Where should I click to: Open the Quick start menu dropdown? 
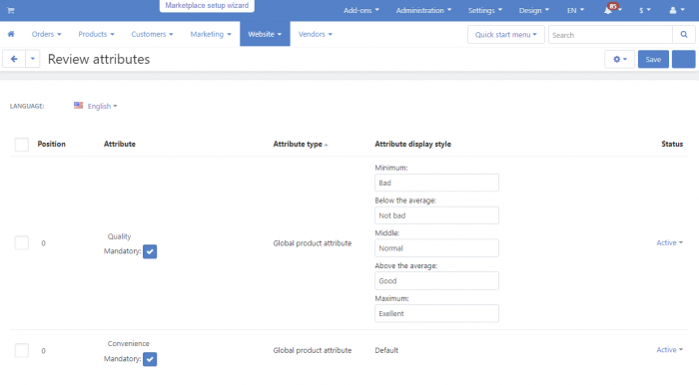point(506,34)
